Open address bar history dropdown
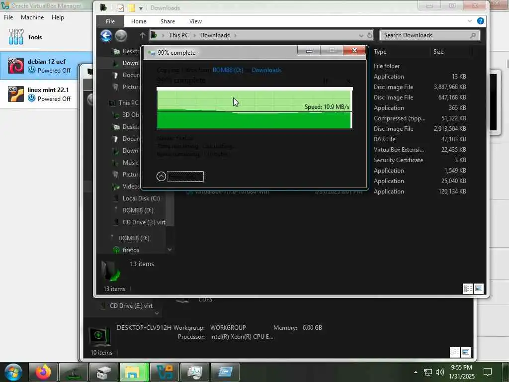The width and height of the screenshot is (509, 382). tap(361, 35)
